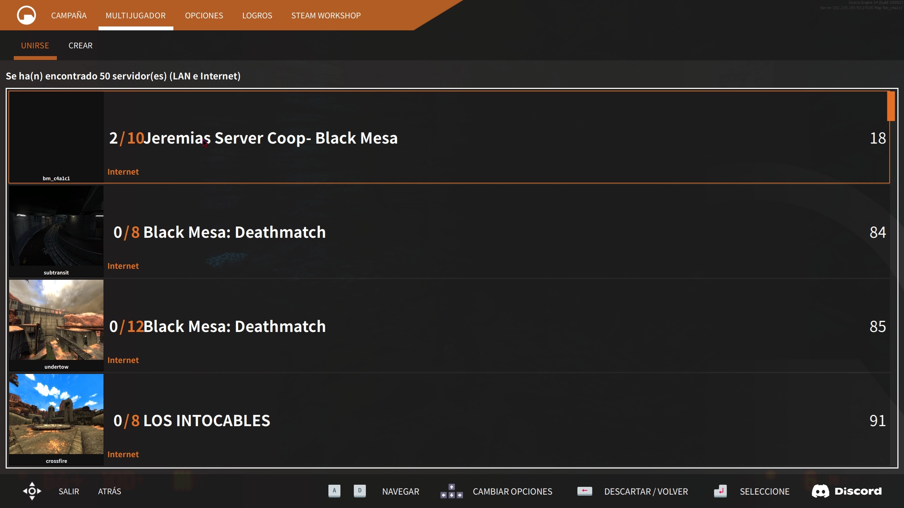Click the crossfire map name label
The width and height of the screenshot is (904, 508).
coord(56,461)
